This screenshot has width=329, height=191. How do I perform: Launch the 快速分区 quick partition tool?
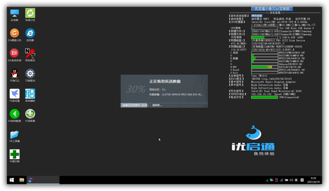click(30, 15)
